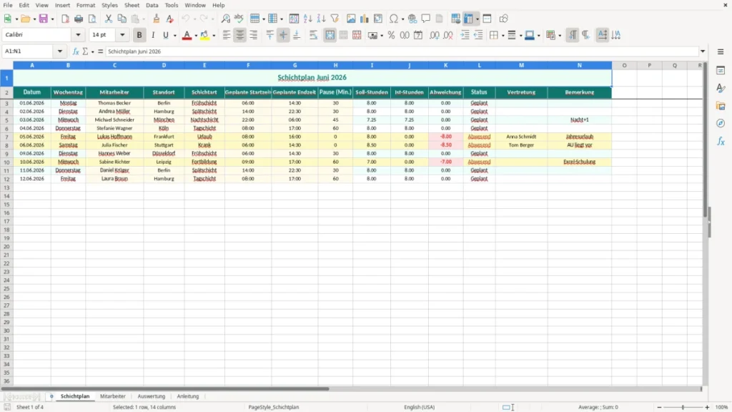Toggle Wrap Text

[313, 35]
